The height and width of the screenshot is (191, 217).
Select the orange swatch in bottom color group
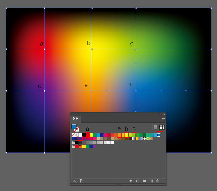point(80,147)
